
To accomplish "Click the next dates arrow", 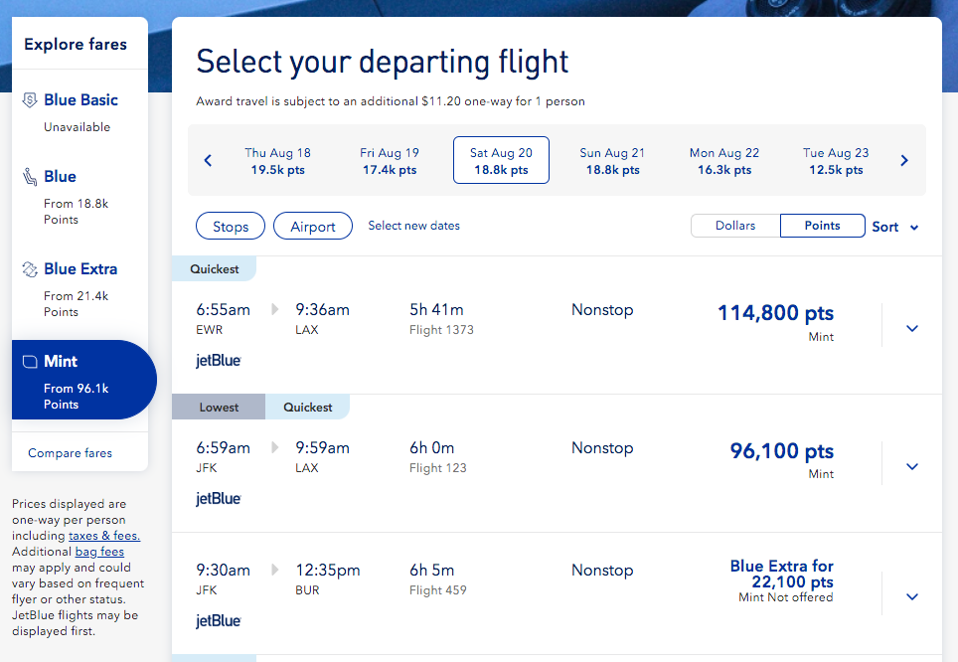I will 904,159.
